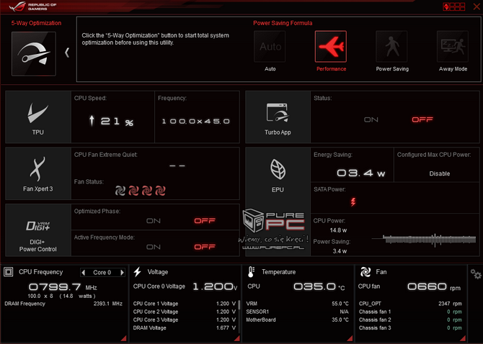Click the Energy Saving 03.4 W value
The image size is (483, 344).
pos(360,173)
